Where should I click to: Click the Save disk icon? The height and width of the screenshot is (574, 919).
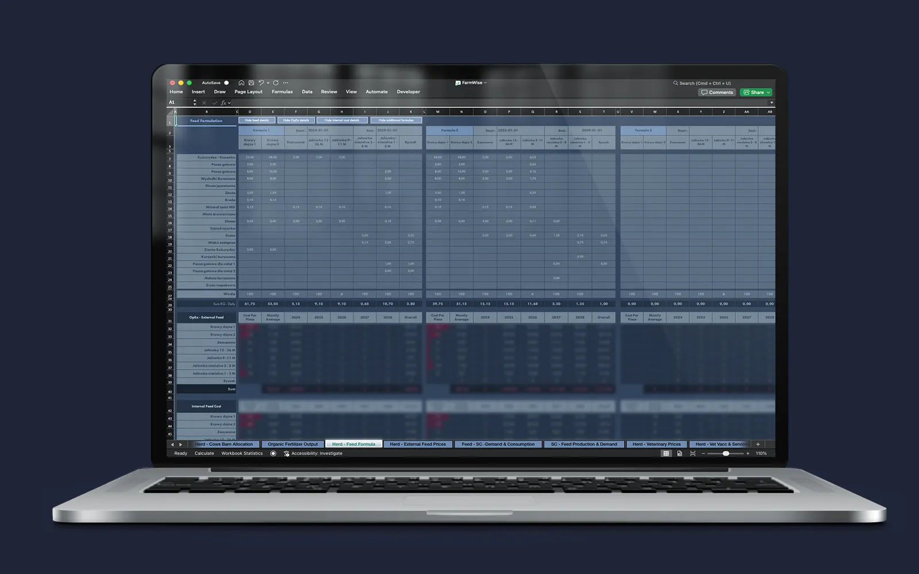[251, 83]
